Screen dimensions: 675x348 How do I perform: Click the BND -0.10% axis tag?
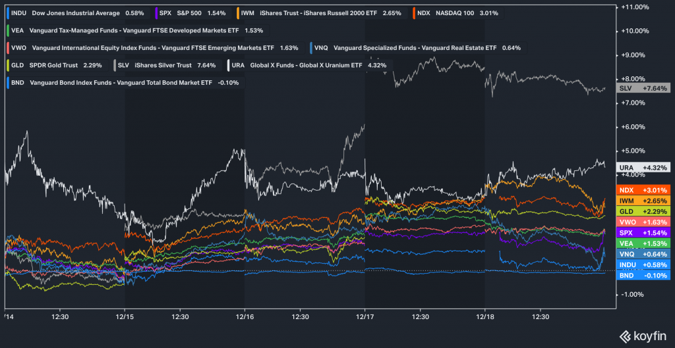[643, 275]
